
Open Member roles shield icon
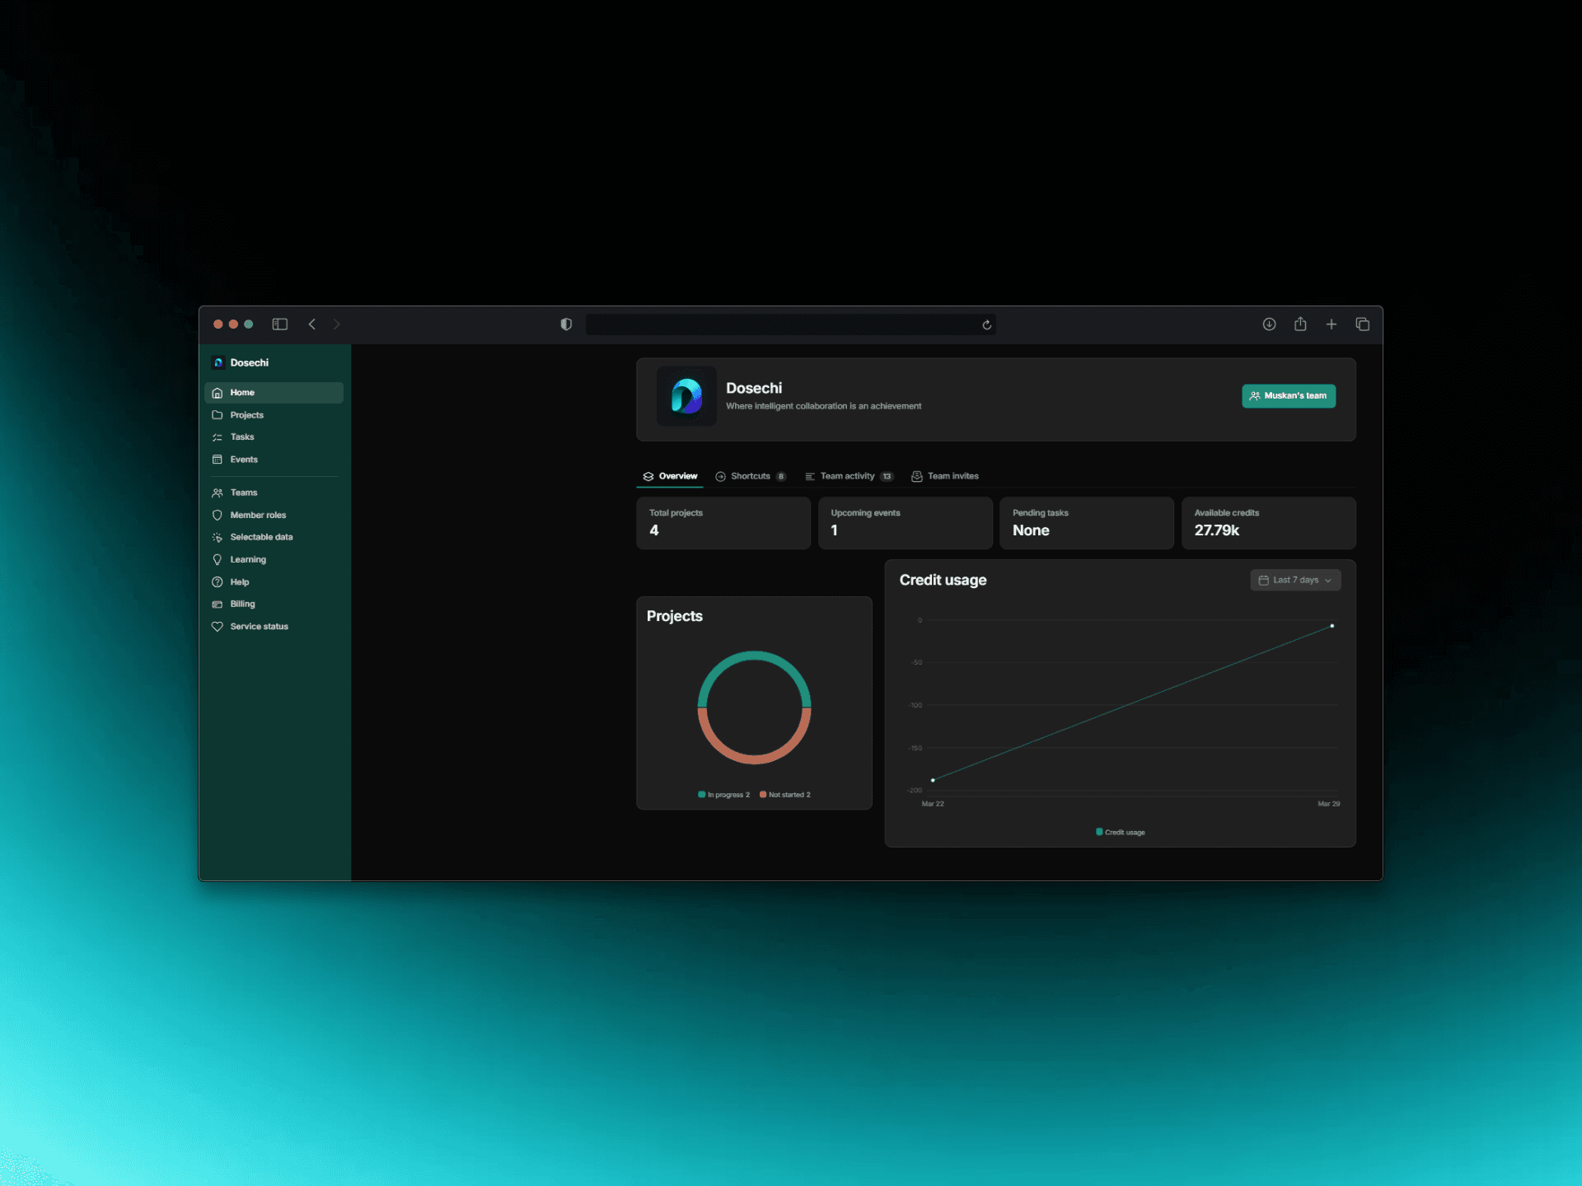pyautogui.click(x=218, y=515)
